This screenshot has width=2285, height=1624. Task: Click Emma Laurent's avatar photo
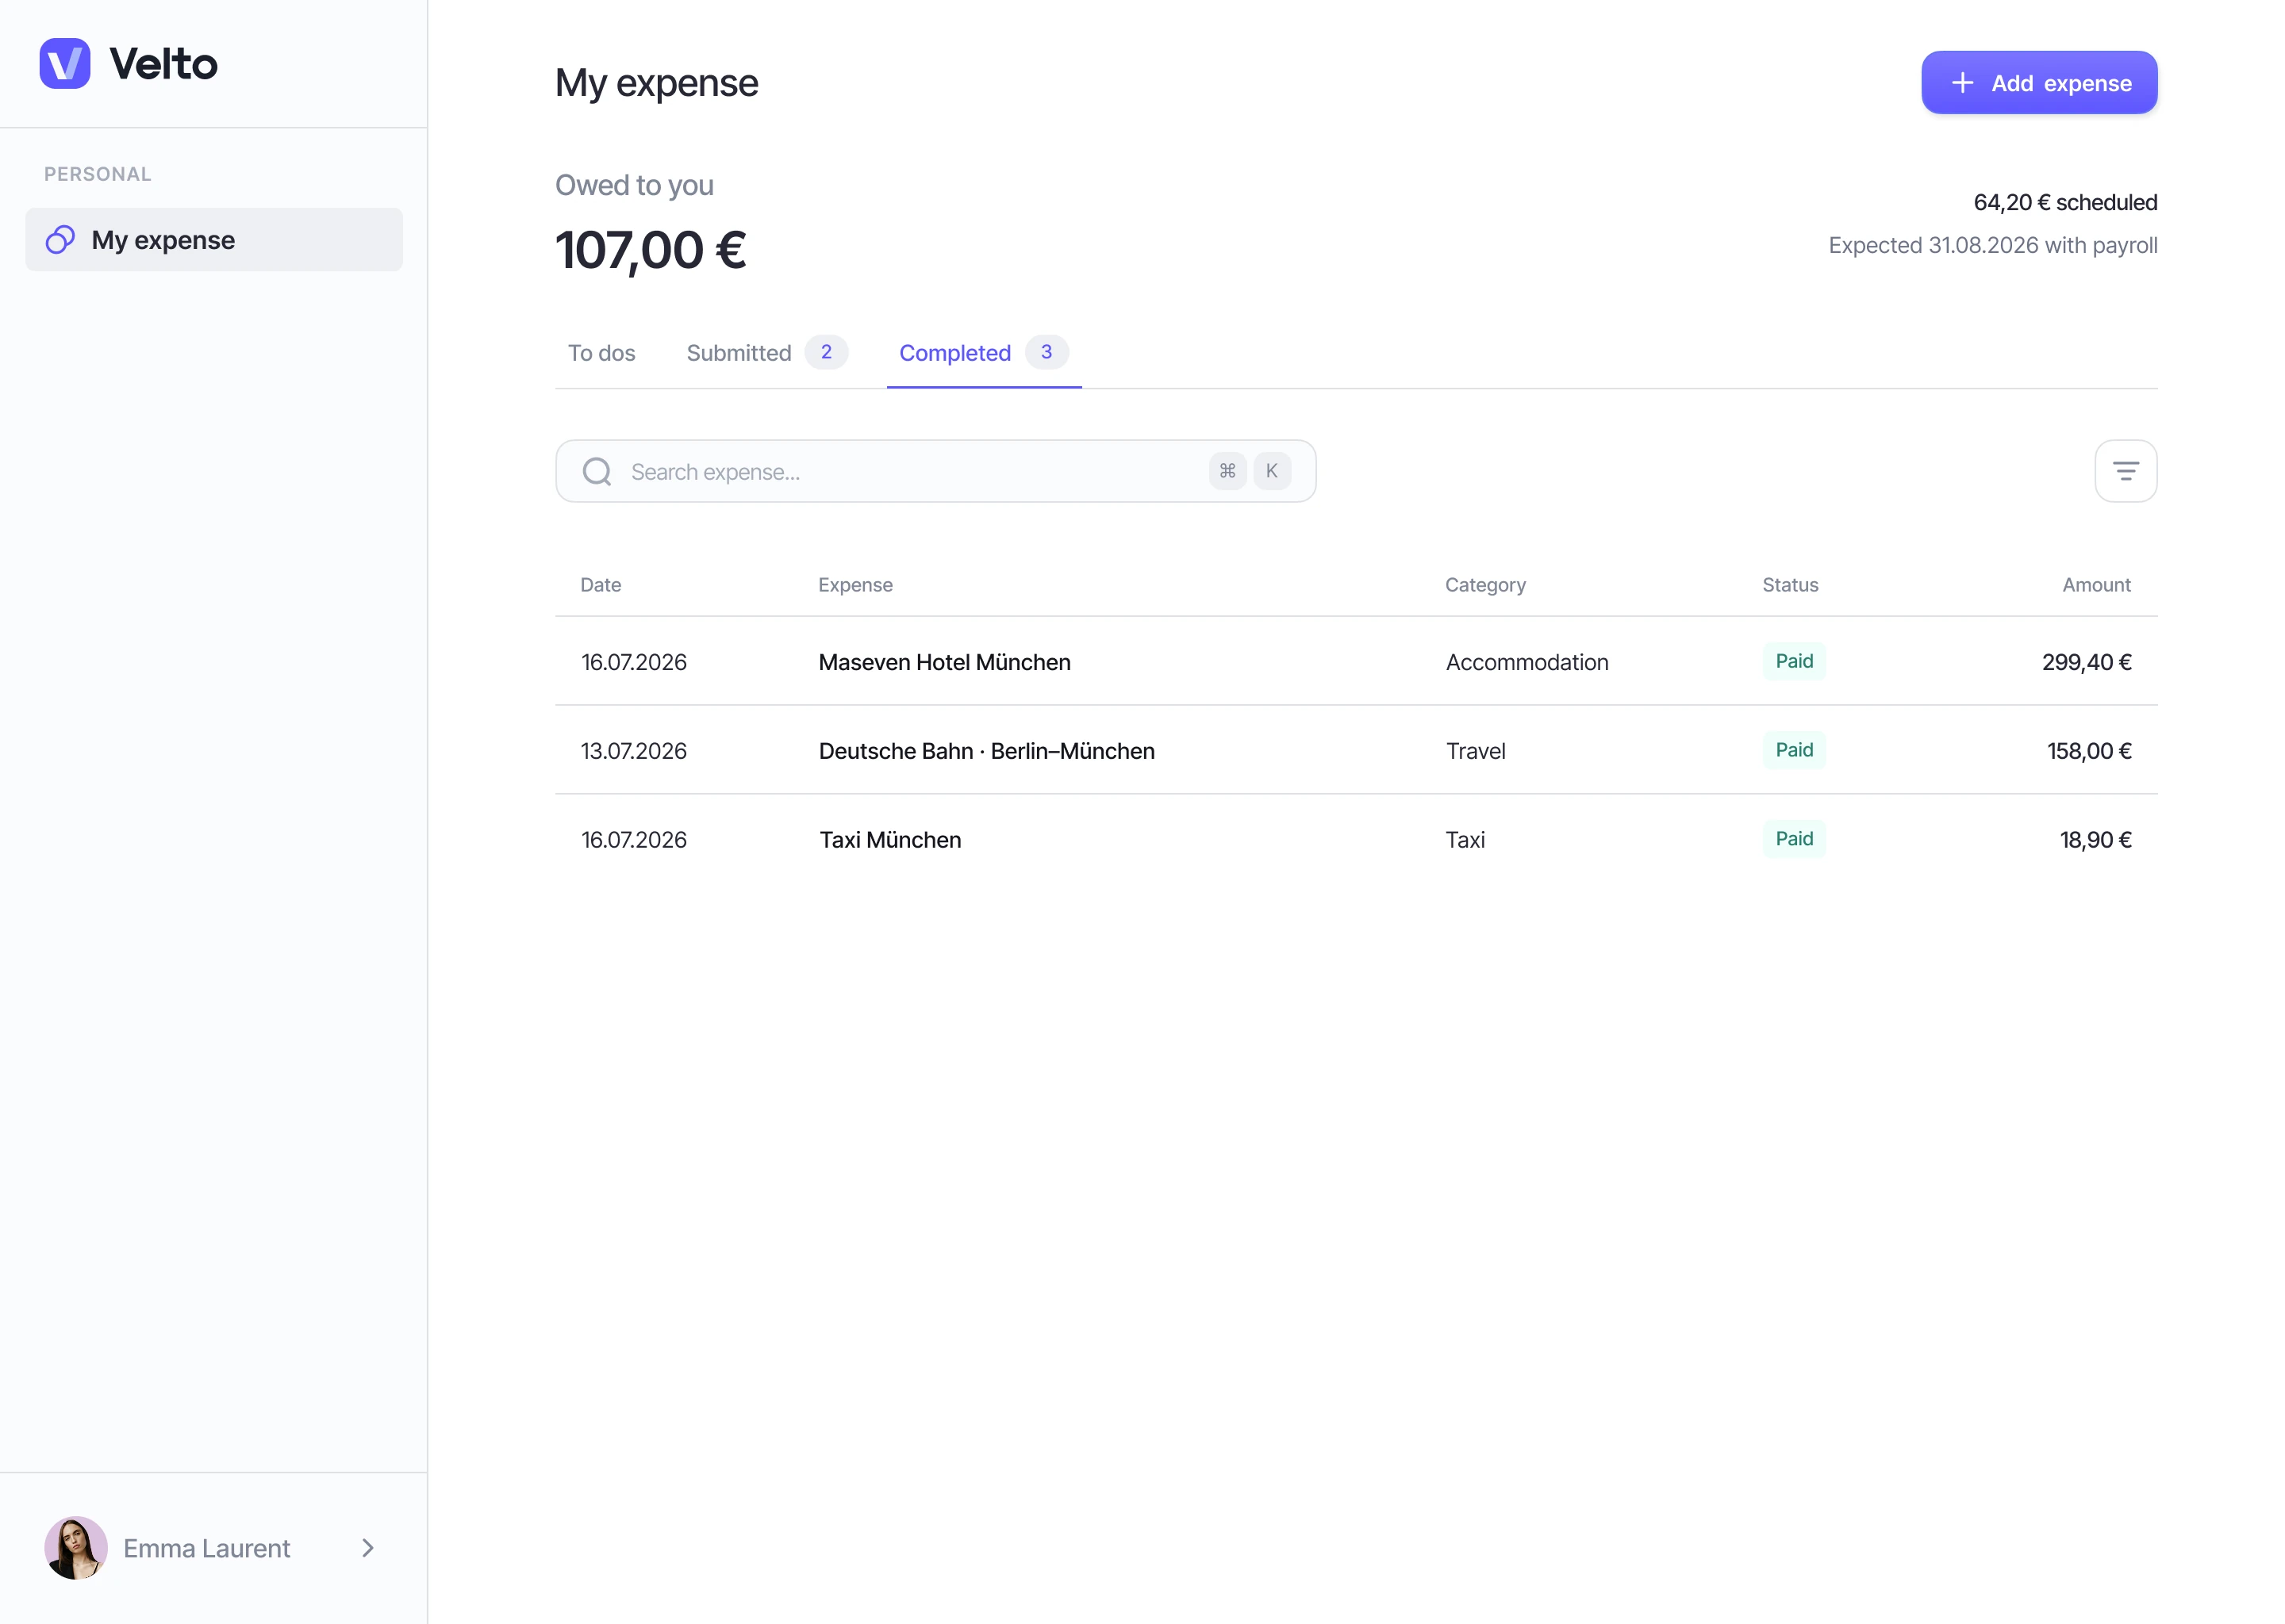coord(76,1547)
